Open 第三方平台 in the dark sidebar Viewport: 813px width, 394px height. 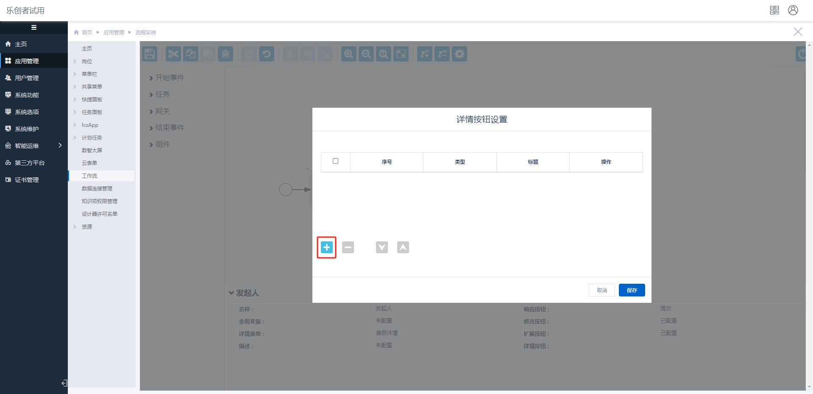pos(34,163)
